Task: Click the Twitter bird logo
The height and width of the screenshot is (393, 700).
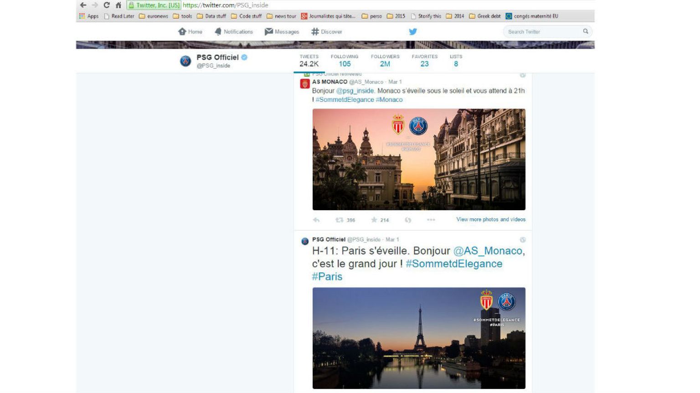Action: [413, 31]
